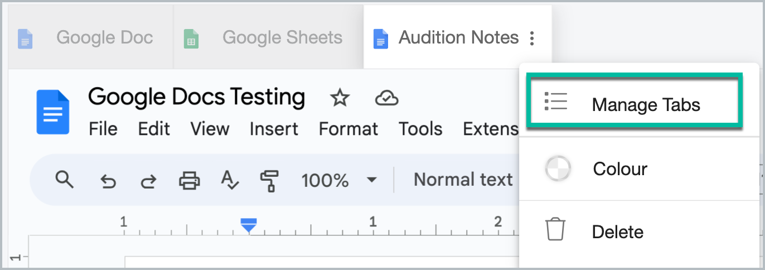Star the Google Docs Testing document
The image size is (765, 270).
tap(340, 98)
